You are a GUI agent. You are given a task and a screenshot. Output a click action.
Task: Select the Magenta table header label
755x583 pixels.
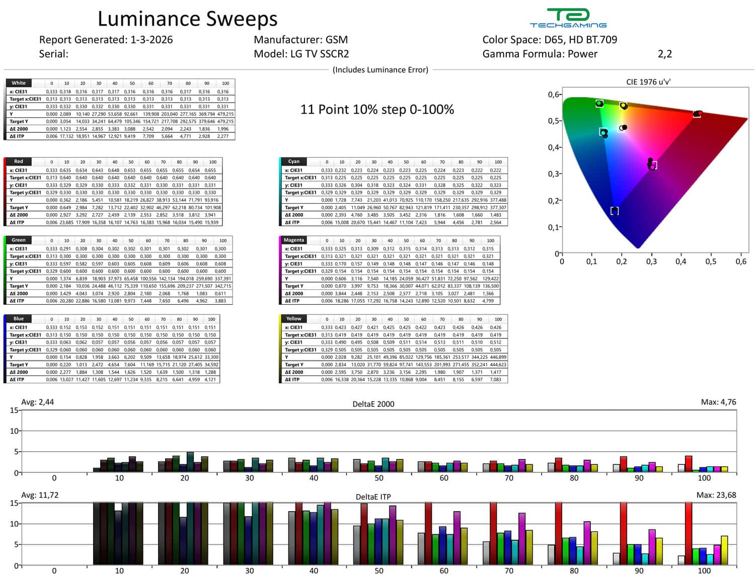coord(294,240)
